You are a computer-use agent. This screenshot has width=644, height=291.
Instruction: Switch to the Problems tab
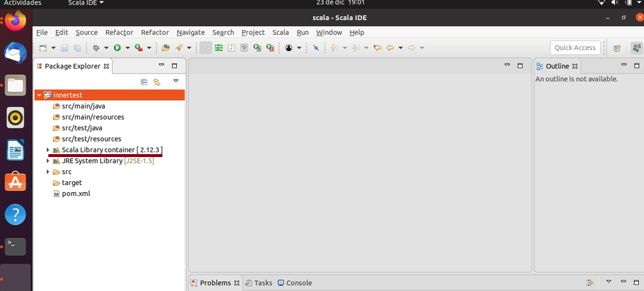(x=215, y=283)
